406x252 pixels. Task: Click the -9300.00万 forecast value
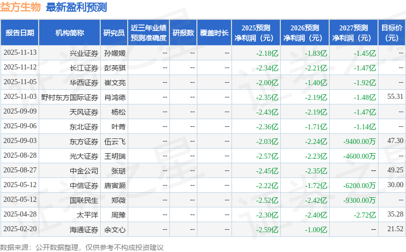coord(359,200)
